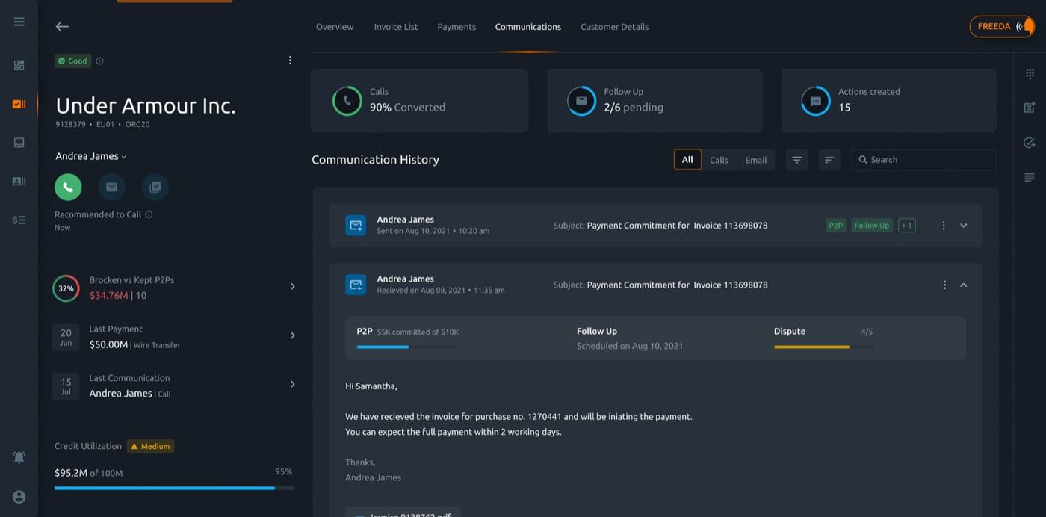Click the Follow Up tag on Aug 10 email
The image size is (1046, 517).
point(872,226)
